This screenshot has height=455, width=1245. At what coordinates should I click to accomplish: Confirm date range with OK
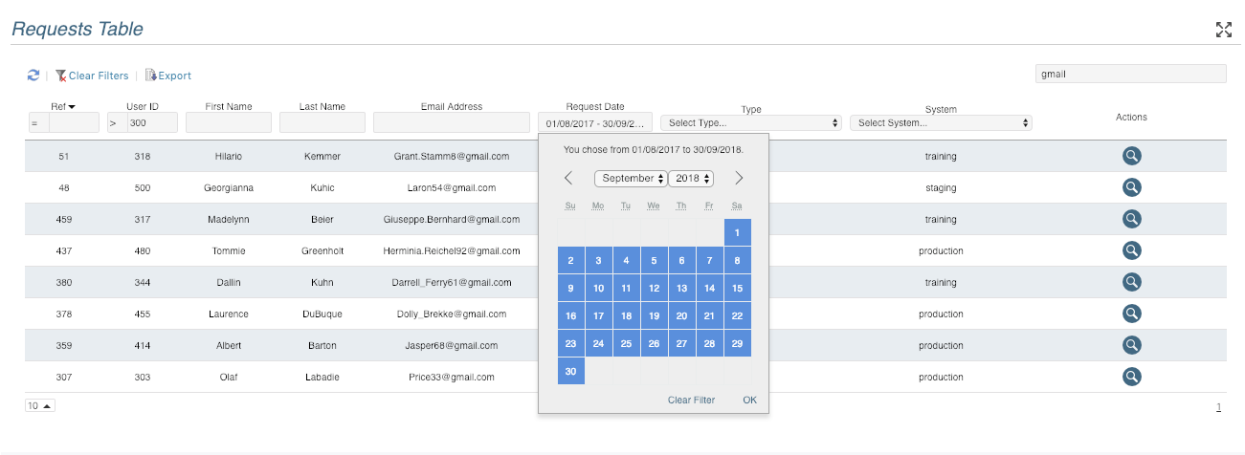point(749,400)
